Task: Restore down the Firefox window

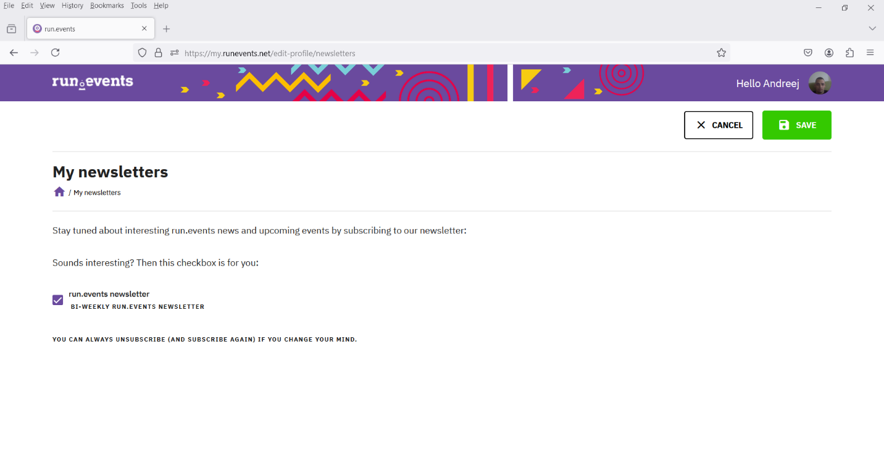Action: coord(844,8)
